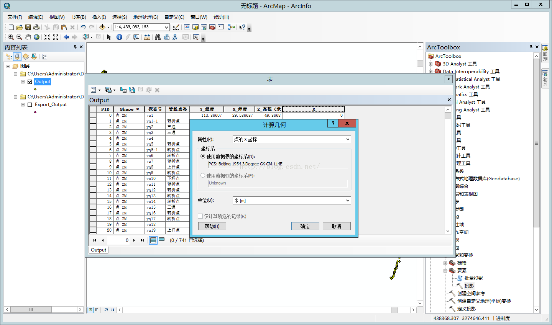Select the black arrow Select Elements tool

109,37
